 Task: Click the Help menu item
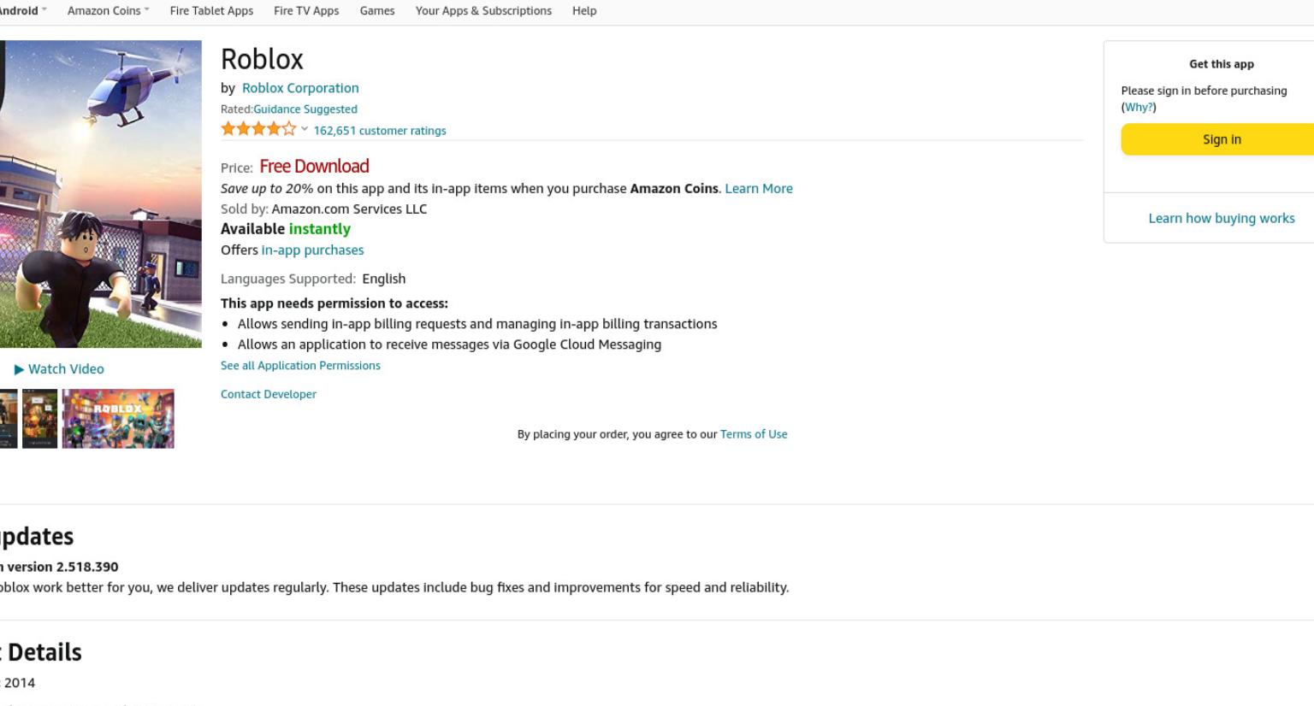click(x=584, y=10)
